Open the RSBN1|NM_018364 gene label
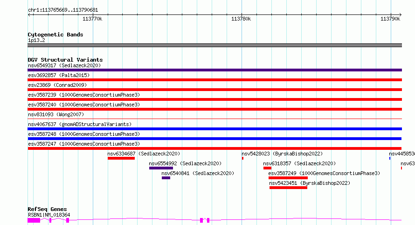This screenshot has width=415, height=225. point(49,215)
